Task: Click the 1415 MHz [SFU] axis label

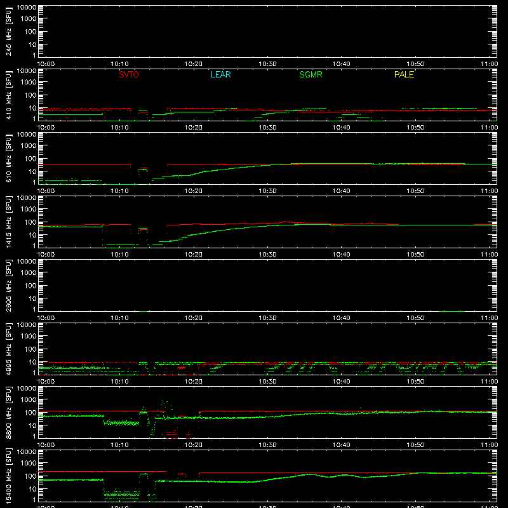Action: pos(8,222)
